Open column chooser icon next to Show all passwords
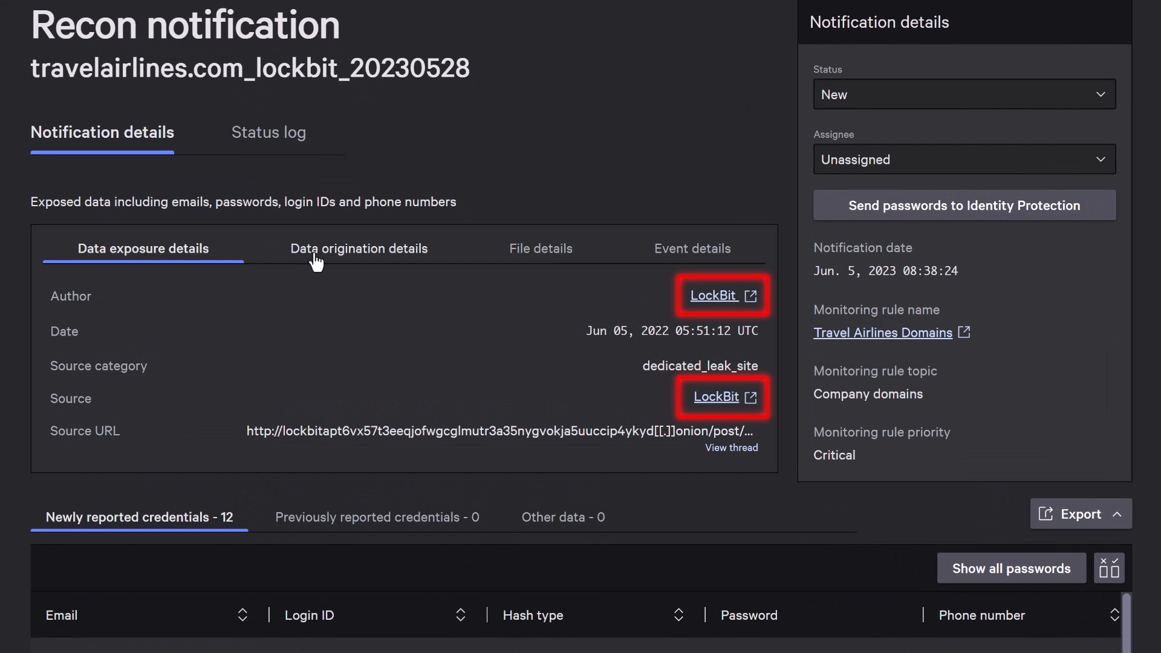1161x653 pixels. pos(1109,568)
